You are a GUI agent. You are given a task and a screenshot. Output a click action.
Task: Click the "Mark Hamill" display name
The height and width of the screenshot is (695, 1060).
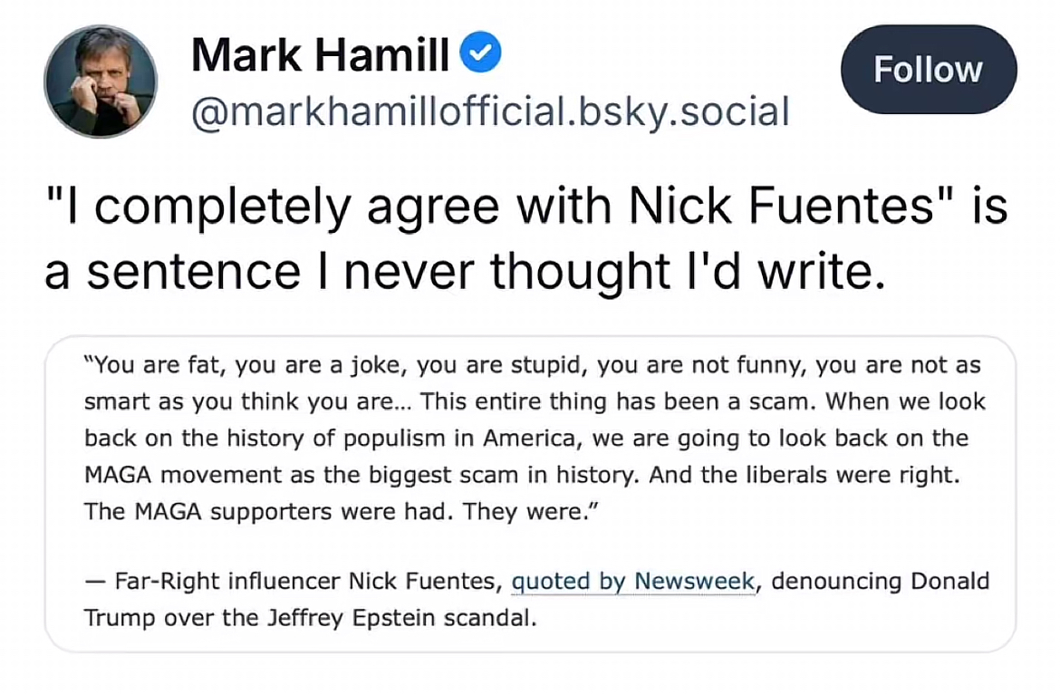[x=320, y=57]
